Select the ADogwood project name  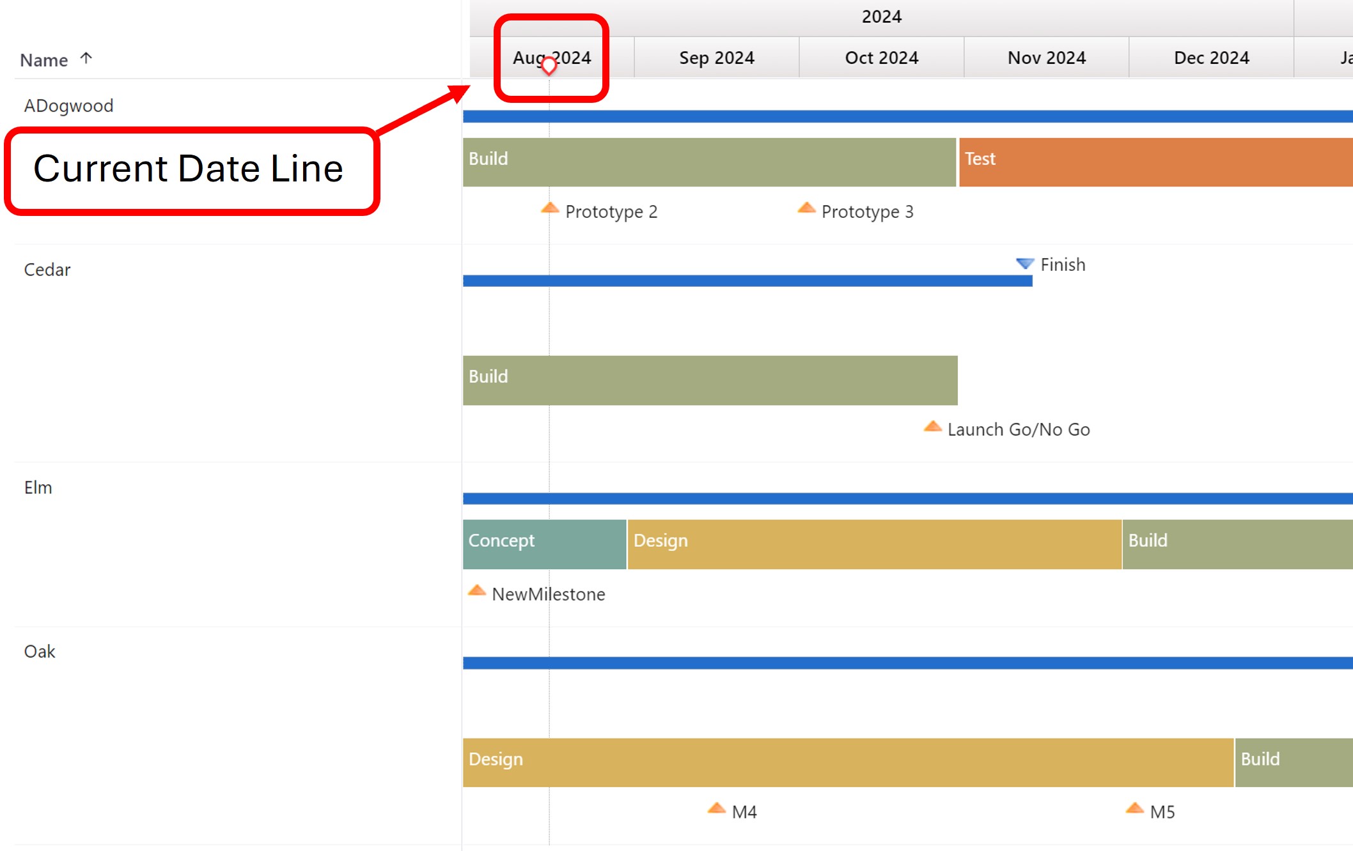click(x=68, y=105)
